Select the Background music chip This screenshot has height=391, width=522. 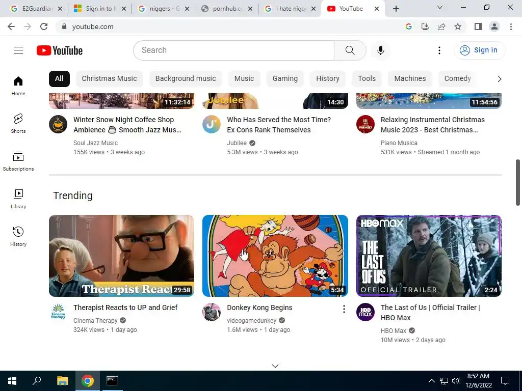186,79
